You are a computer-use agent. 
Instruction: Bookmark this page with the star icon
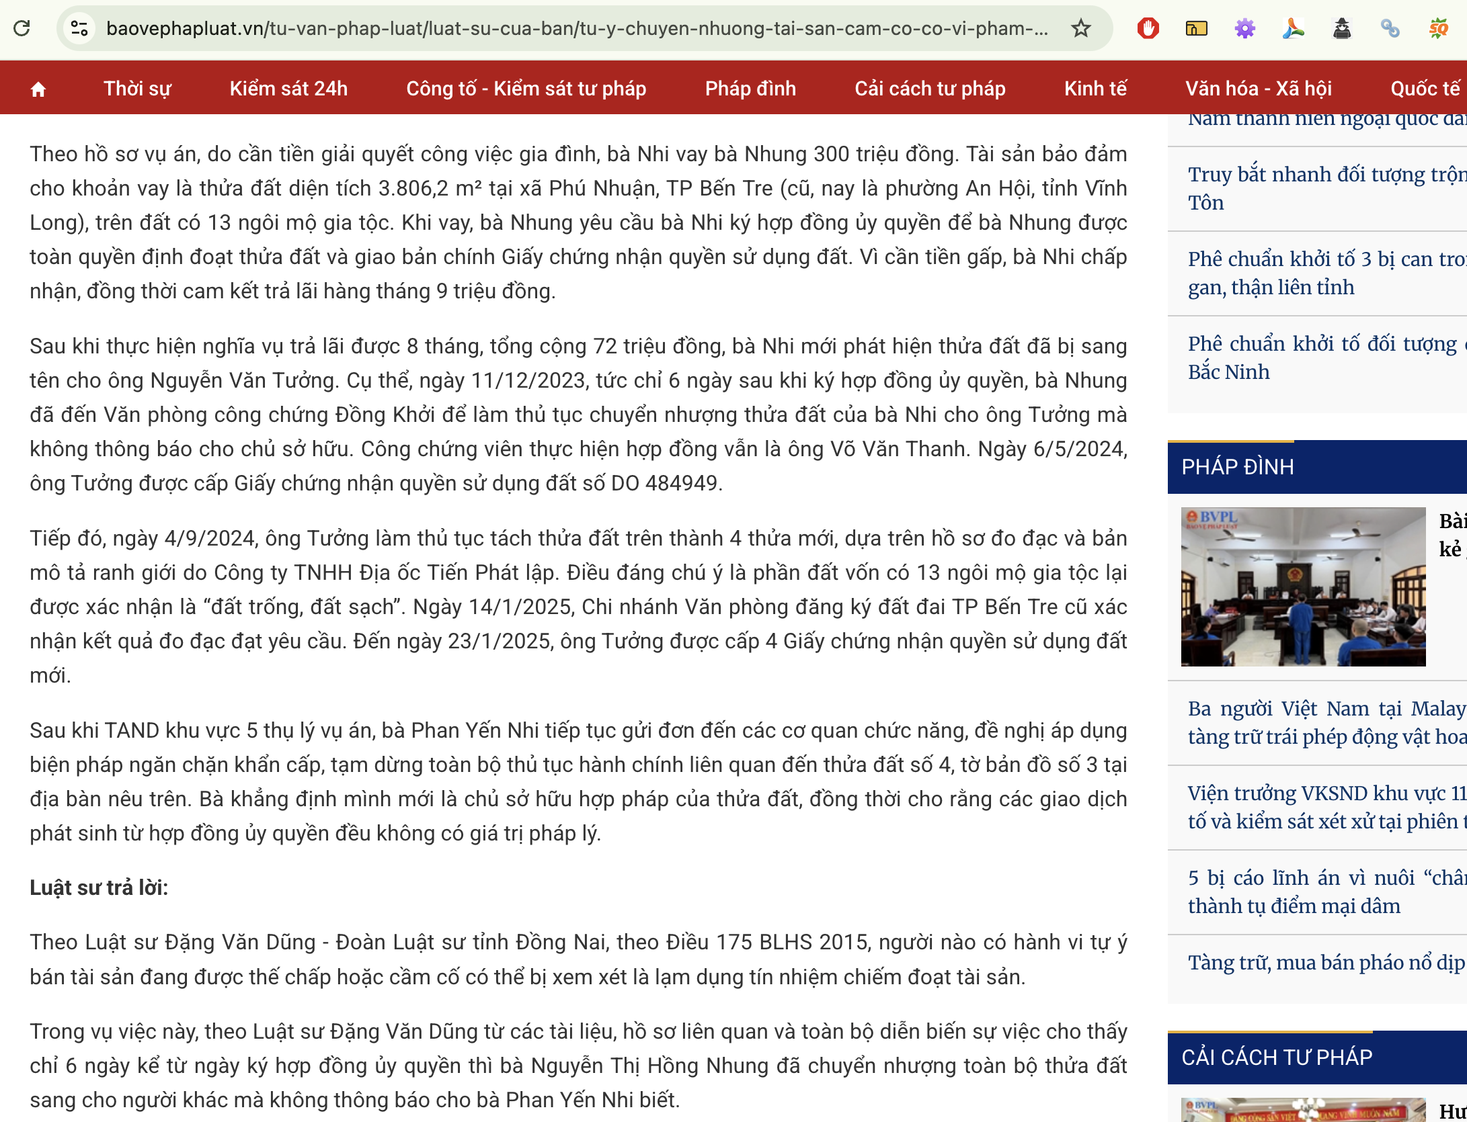pos(1080,28)
